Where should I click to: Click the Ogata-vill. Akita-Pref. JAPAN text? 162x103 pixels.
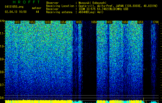[x=100, y=6]
